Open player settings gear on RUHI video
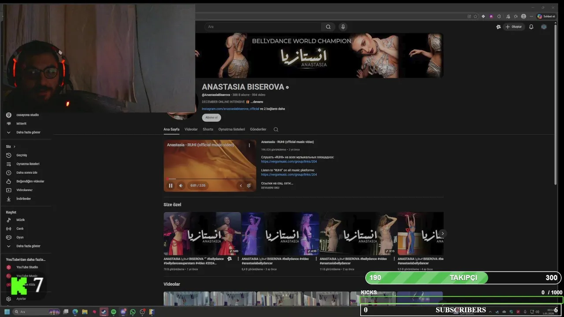This screenshot has width=564, height=317. click(249, 186)
